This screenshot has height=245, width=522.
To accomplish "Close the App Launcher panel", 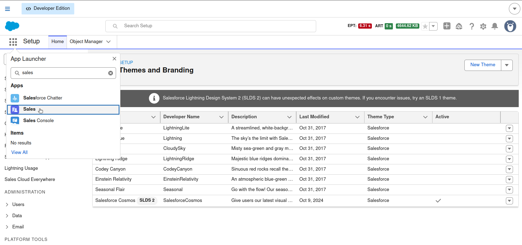I will 114,59.
